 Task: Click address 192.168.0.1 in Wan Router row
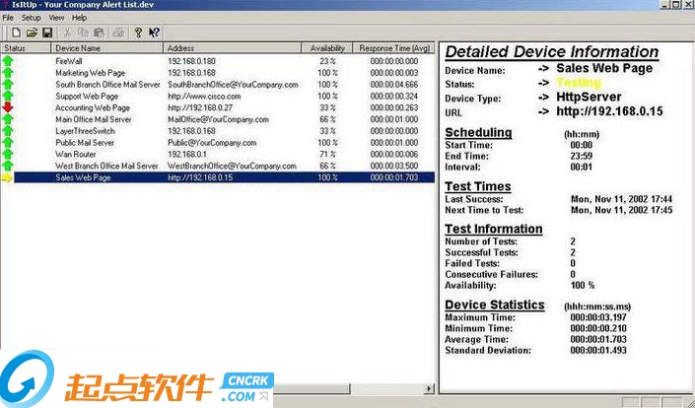pos(187,154)
